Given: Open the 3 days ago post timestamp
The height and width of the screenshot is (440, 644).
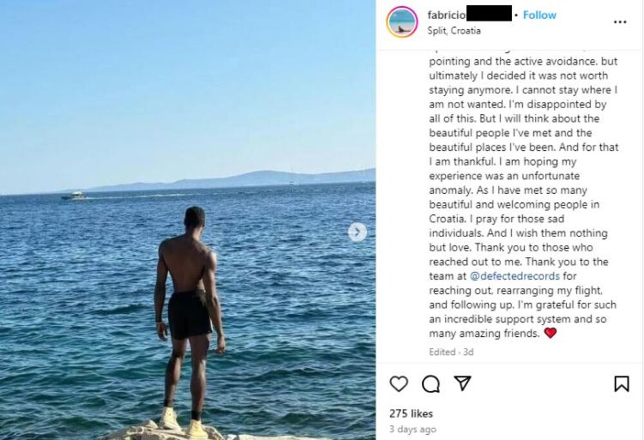Looking at the screenshot, I should click(x=412, y=429).
